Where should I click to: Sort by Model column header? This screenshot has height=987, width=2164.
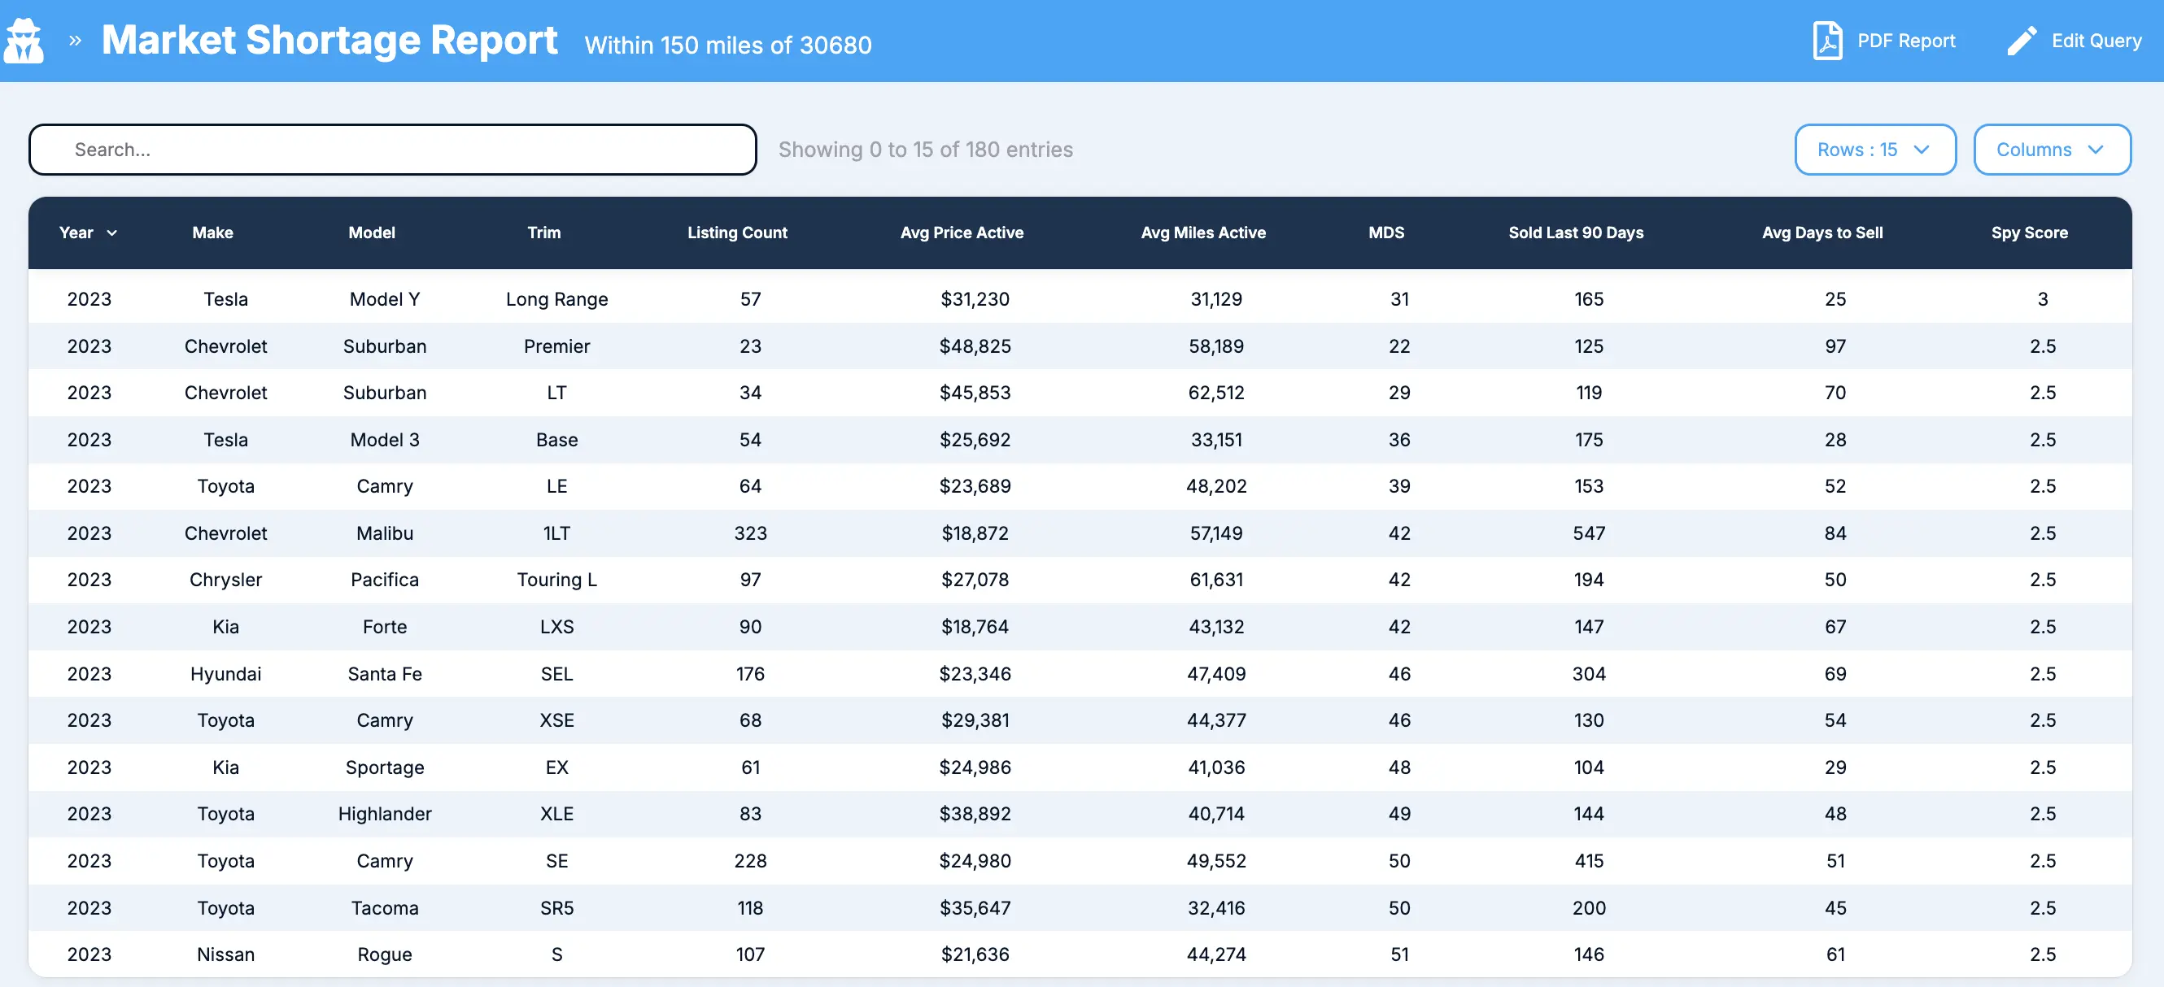click(x=371, y=233)
